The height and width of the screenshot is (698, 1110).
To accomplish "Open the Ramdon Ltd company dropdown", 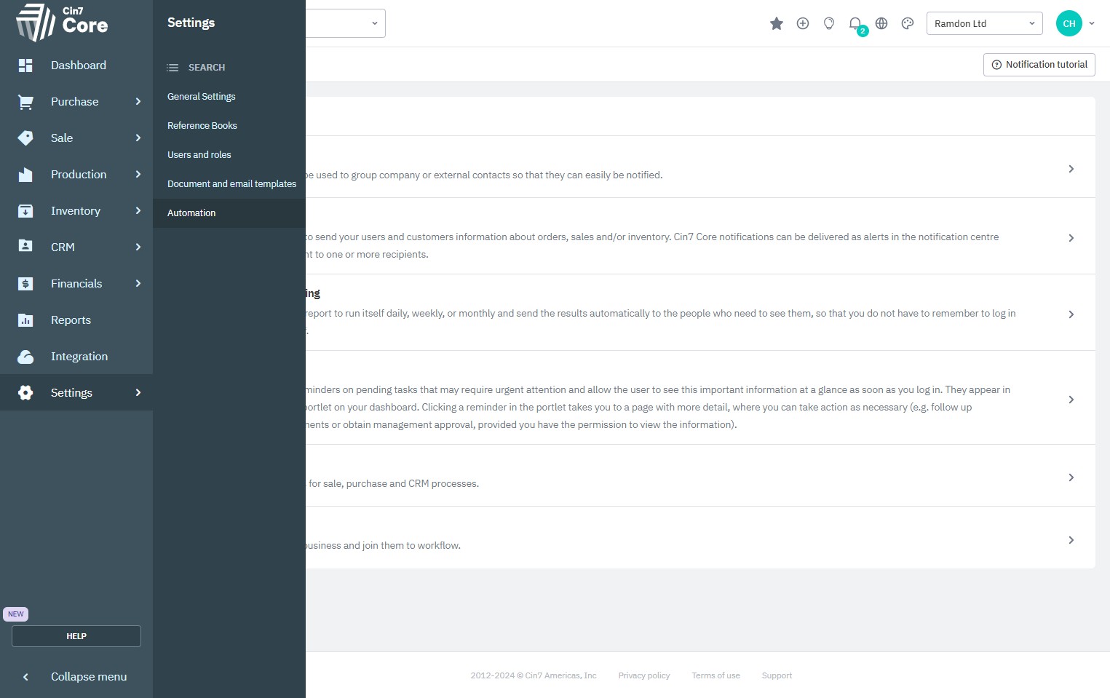I will click(984, 23).
